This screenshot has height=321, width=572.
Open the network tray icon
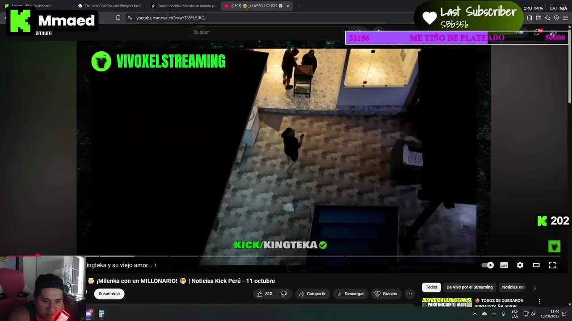[526, 314]
